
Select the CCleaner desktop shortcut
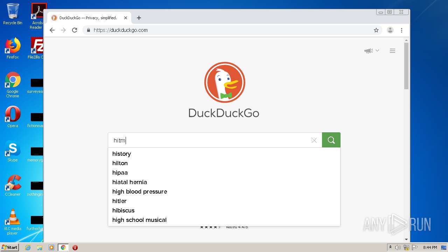13,185
